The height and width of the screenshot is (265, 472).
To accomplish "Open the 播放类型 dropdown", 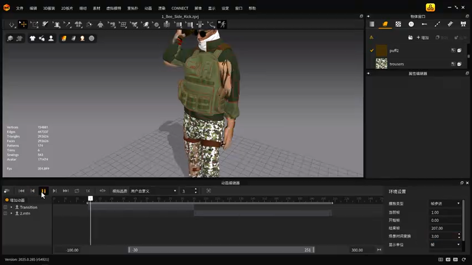I will tap(445, 204).
